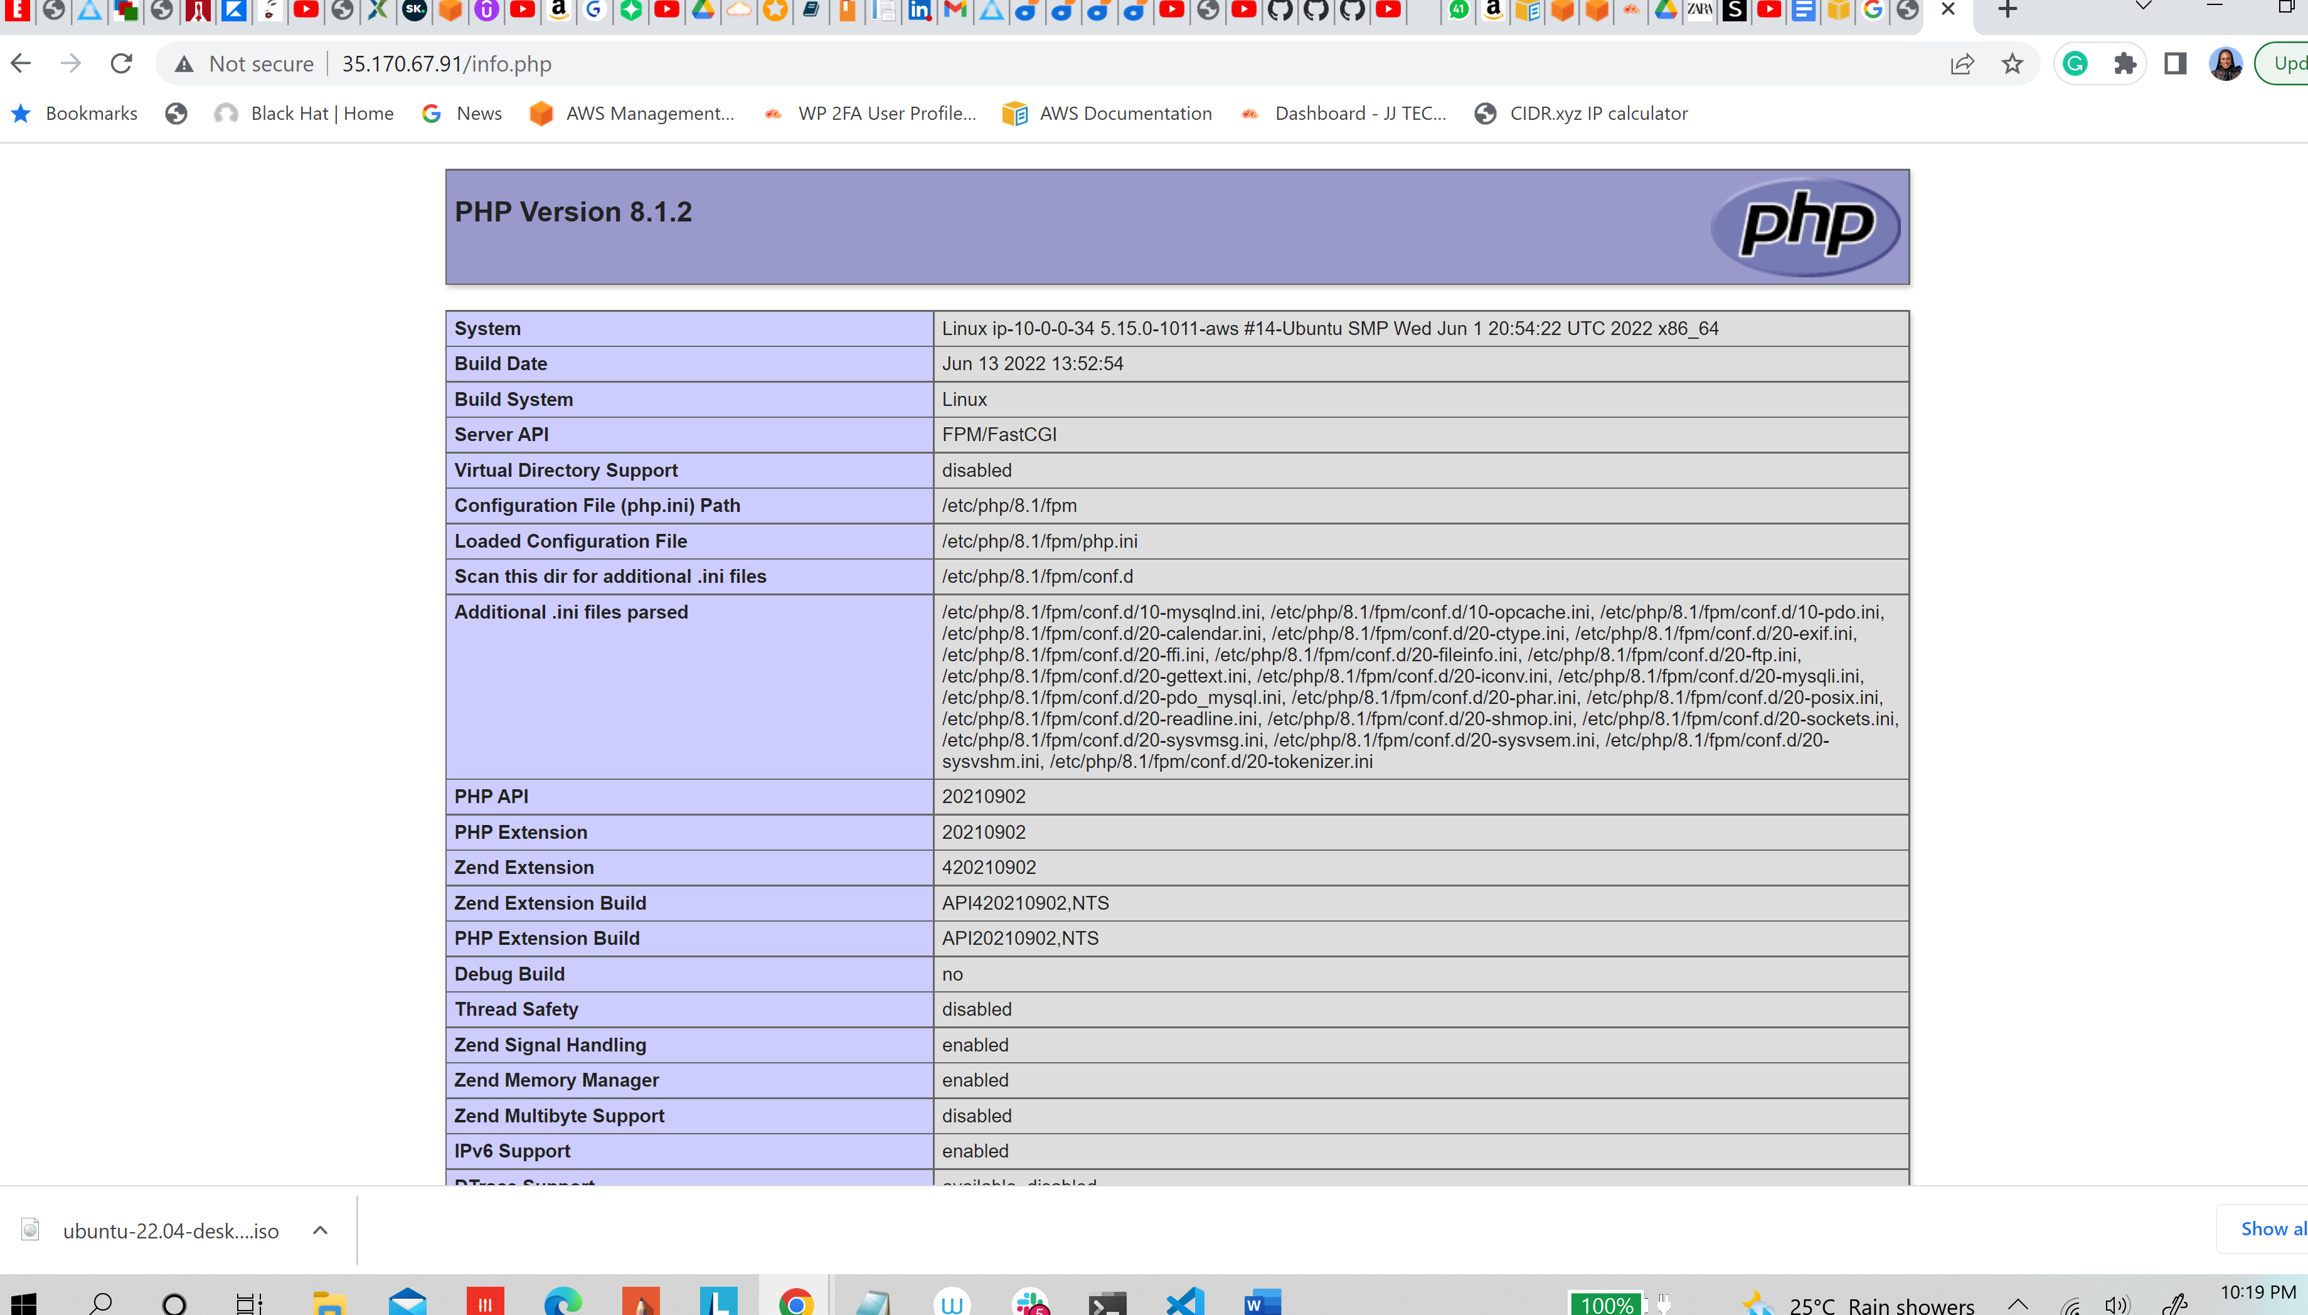Viewport: 2308px width, 1315px height.
Task: Open AWS Documentation bookmark
Action: (1107, 113)
